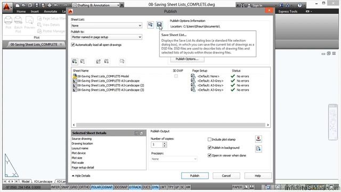
Task: Toggle the 3D DWF checkbox for Model sheet
Action: coord(176,76)
